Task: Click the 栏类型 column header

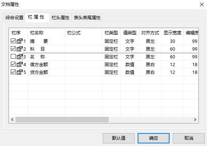Action: pos(111,33)
